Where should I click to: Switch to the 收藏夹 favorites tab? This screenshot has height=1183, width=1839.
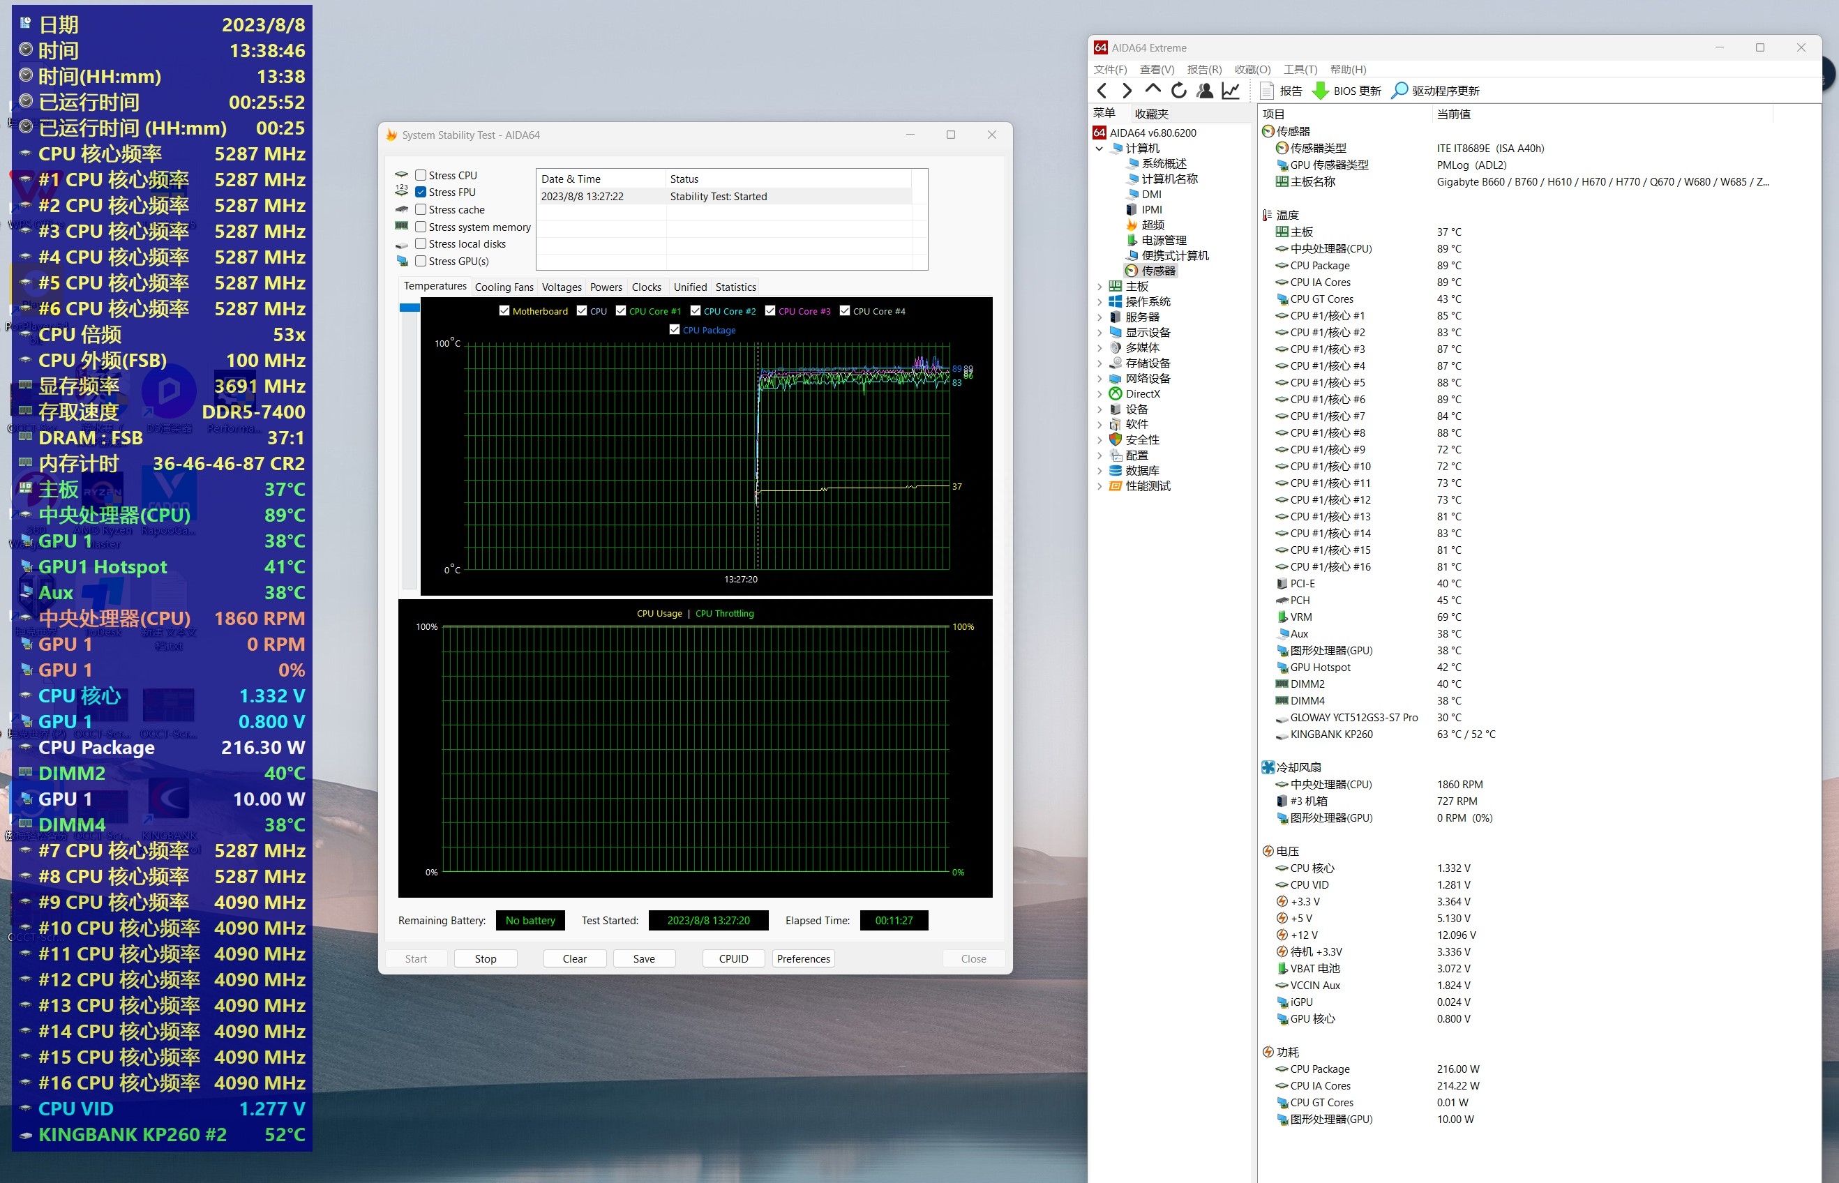click(1152, 114)
